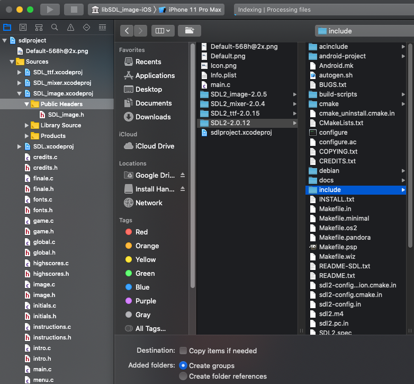Image resolution: width=414 pixels, height=384 pixels.
Task: Select Create groups radio button
Action: [x=183, y=365]
